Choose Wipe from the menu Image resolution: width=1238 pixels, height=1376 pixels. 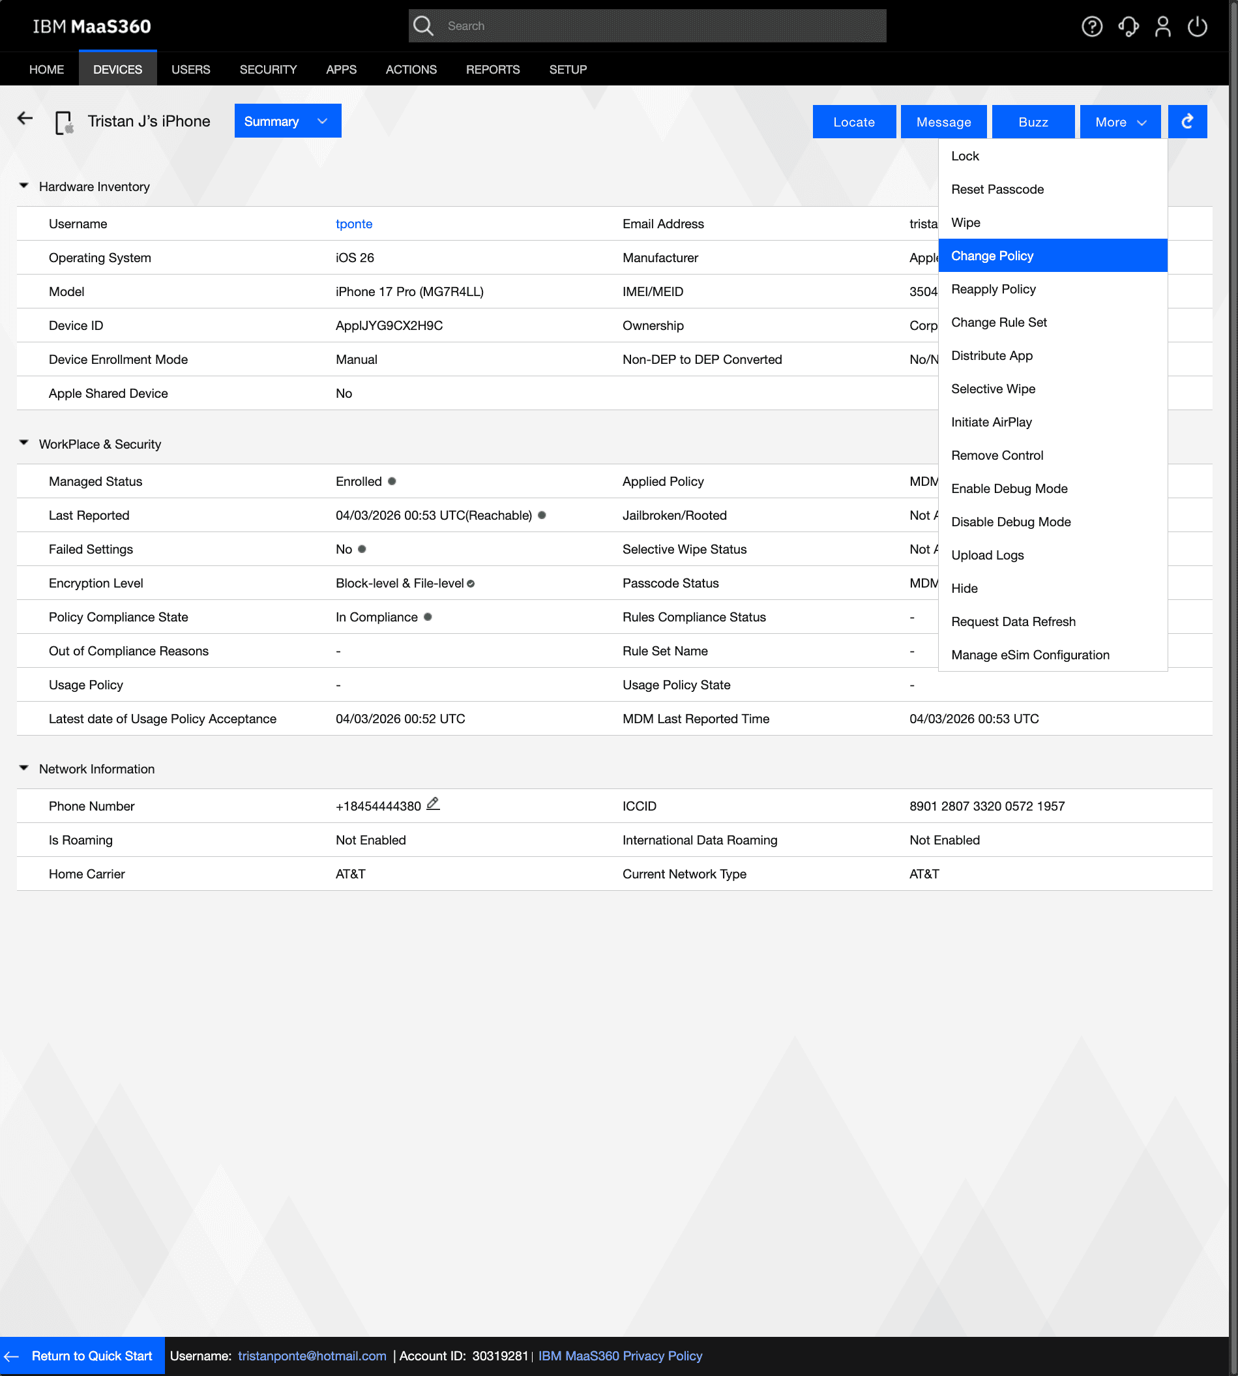point(1052,222)
